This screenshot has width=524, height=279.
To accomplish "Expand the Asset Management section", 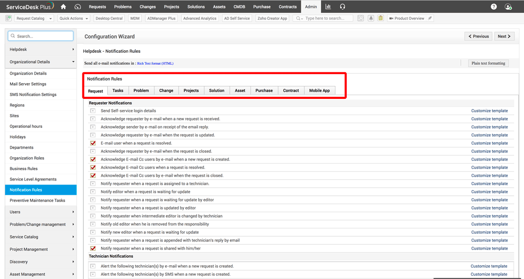I will 41,274.
